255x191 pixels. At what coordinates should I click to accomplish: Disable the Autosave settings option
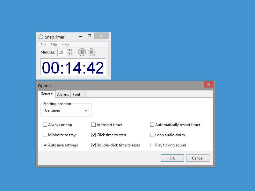pyautogui.click(x=45, y=145)
